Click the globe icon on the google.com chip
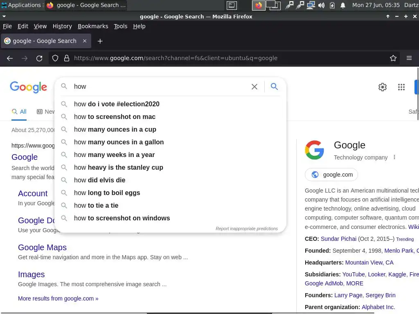This screenshot has width=419, height=314. [x=315, y=175]
